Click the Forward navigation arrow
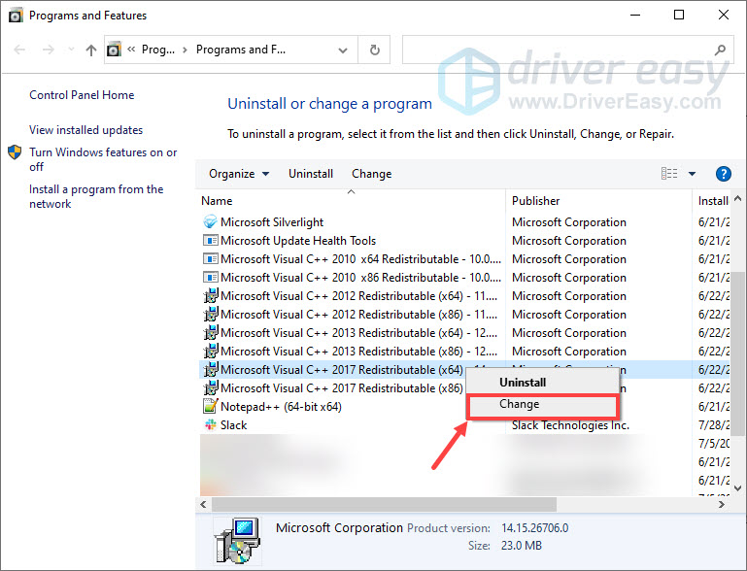Screen dimensions: 747x571 coord(49,50)
